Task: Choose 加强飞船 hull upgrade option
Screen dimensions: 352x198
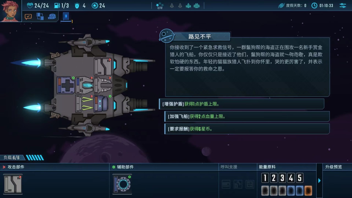Action: 247,116
